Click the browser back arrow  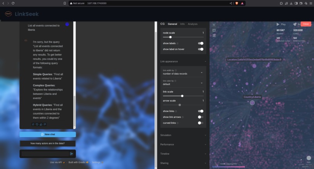3,3
